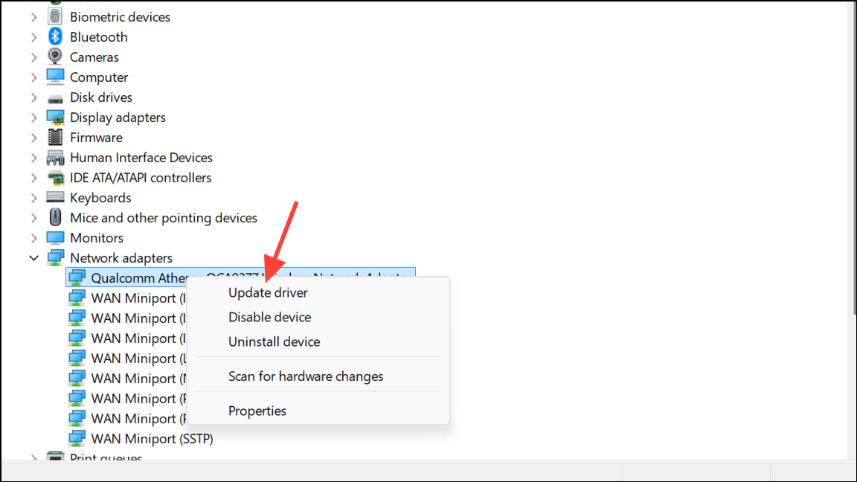Viewport: 857px width, 482px height.
Task: Click the Disk drives icon
Action: (55, 97)
